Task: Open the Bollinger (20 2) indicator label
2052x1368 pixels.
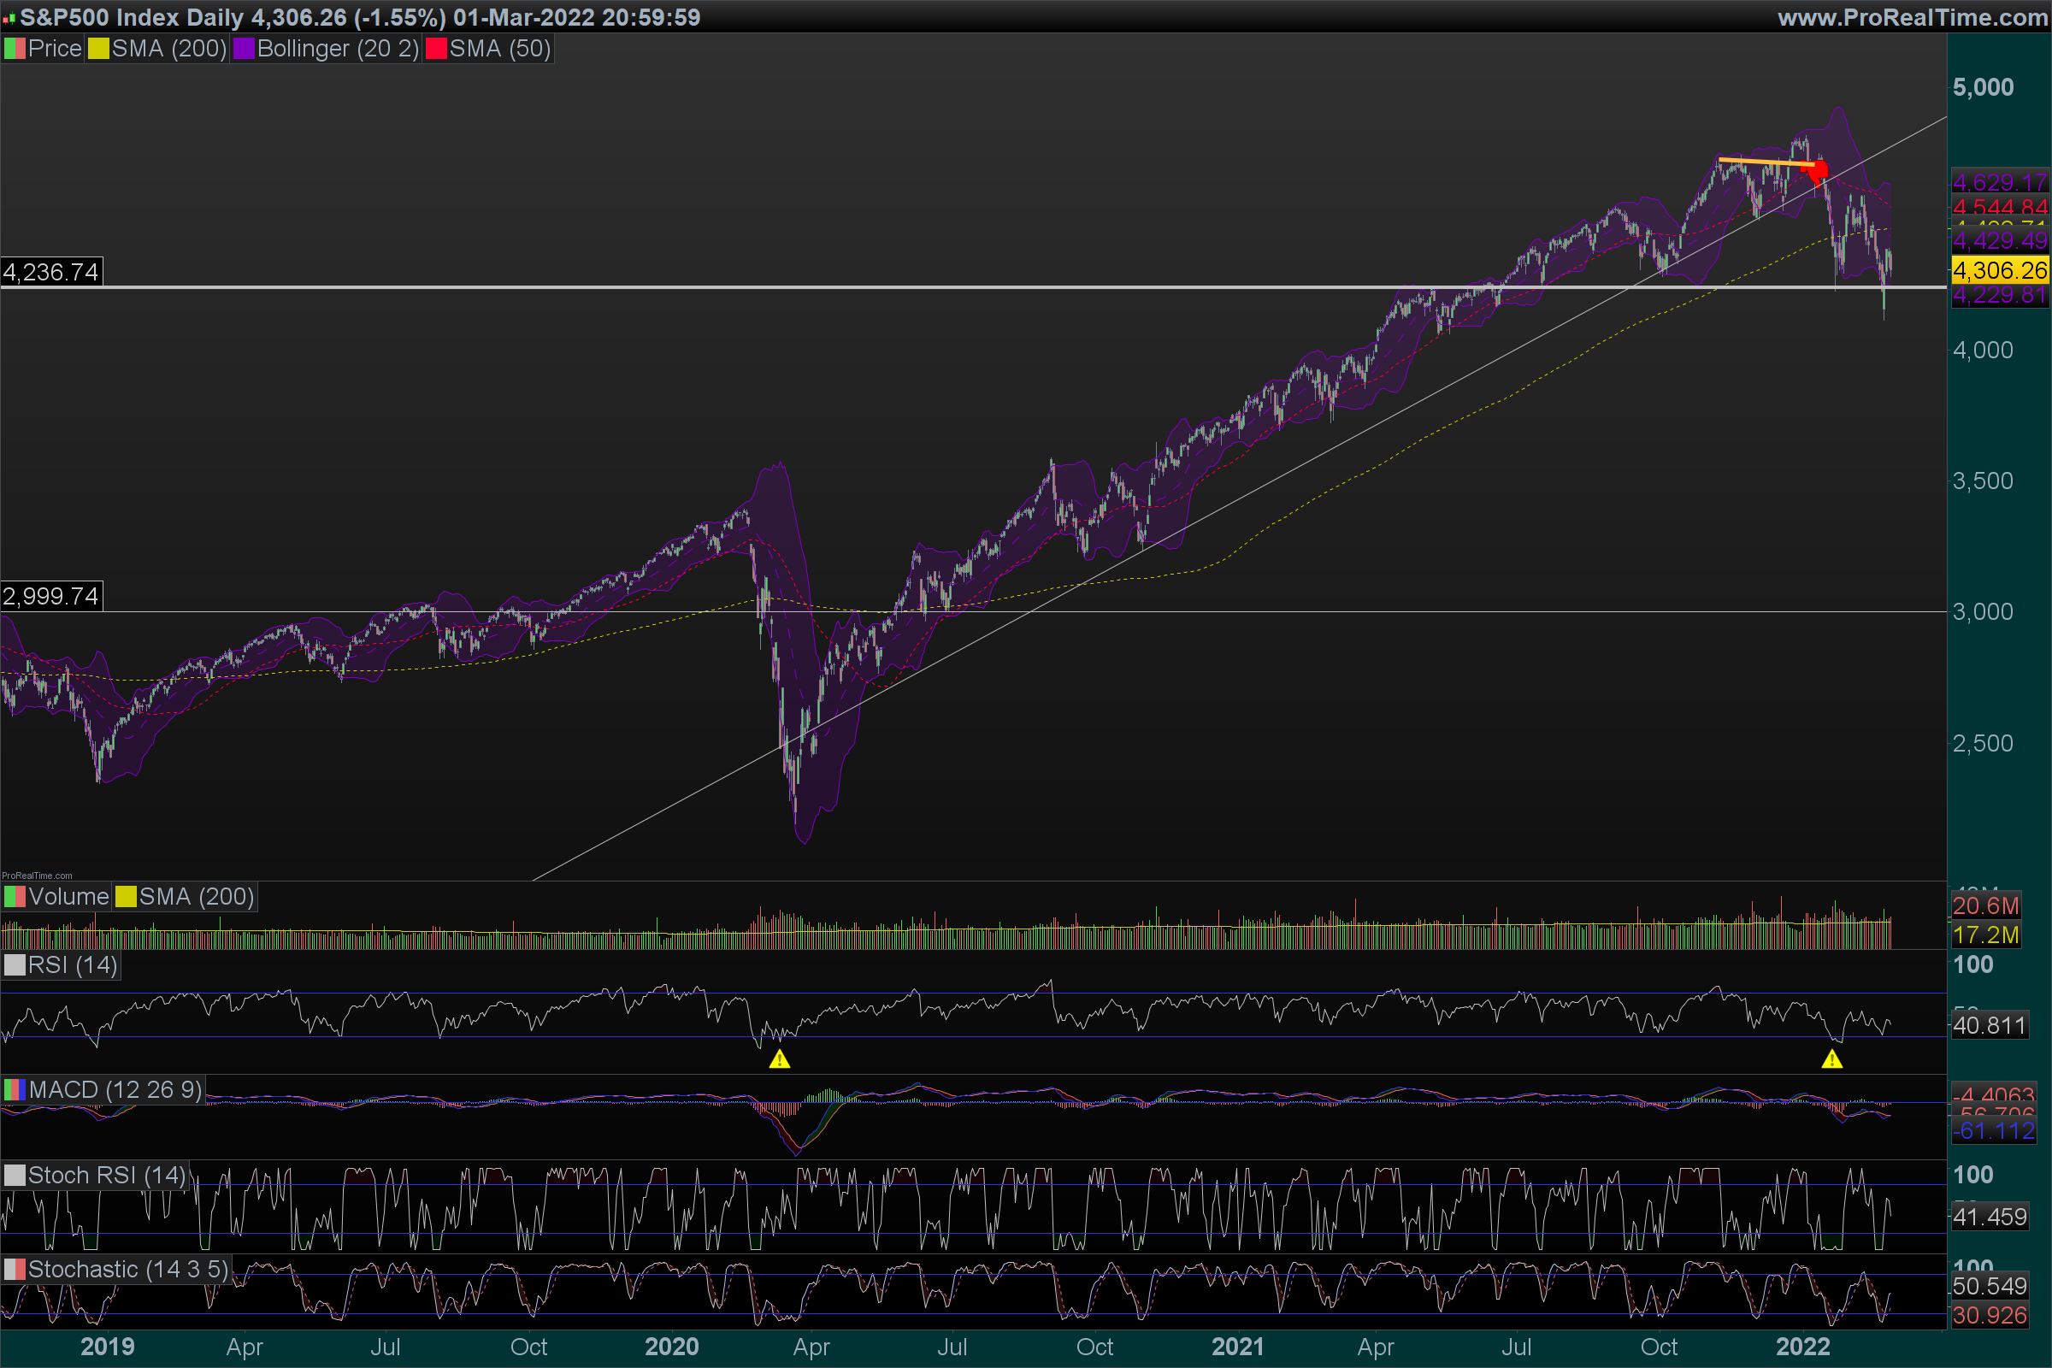Action: coord(338,49)
